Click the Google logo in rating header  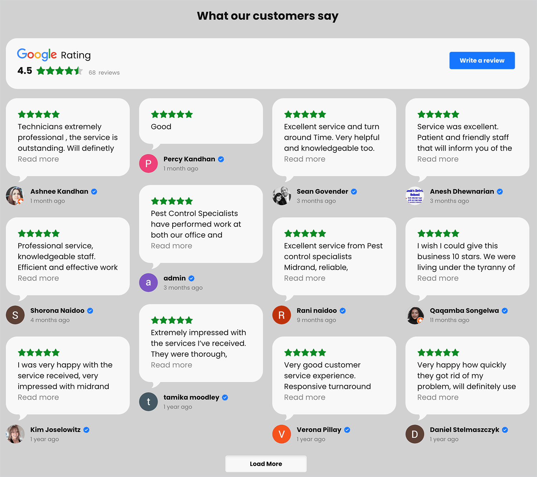tap(37, 55)
